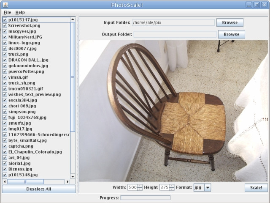Maximize the PhotoScale! window

256,5
